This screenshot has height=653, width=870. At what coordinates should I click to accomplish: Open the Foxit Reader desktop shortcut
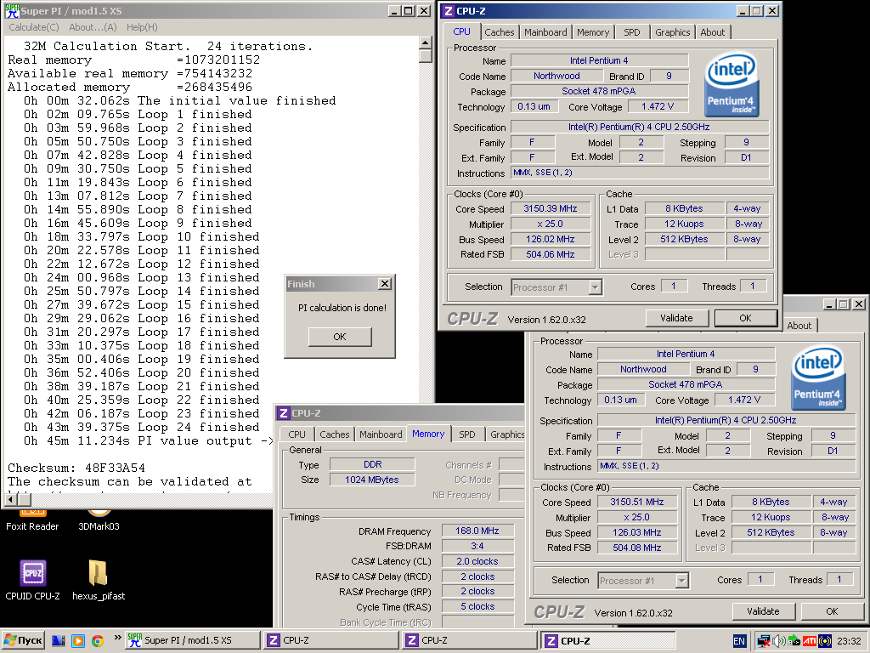tap(32, 521)
